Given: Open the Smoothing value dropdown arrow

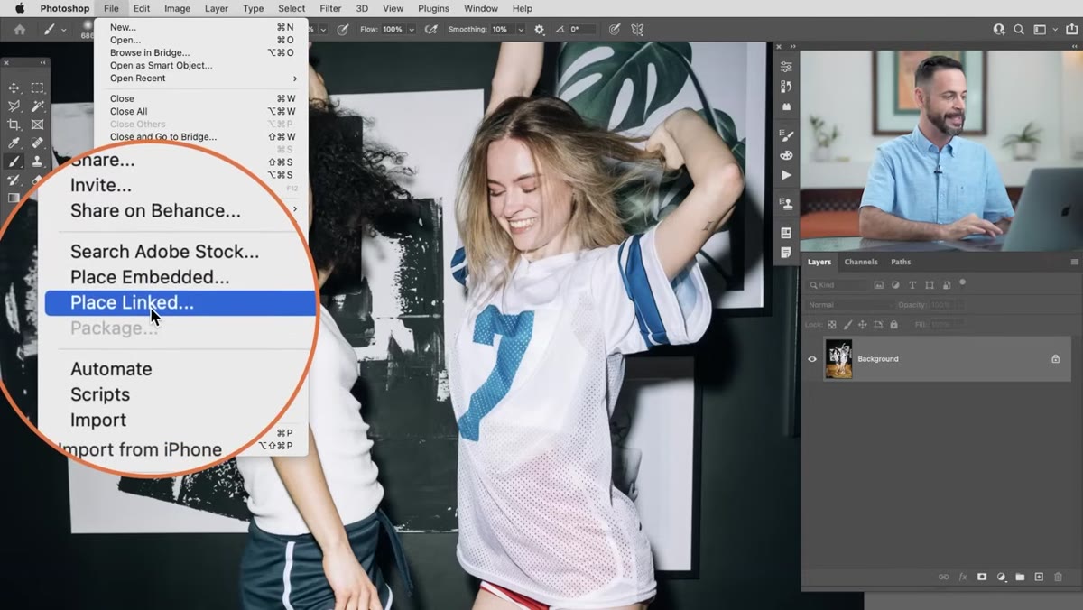Looking at the screenshot, I should pyautogui.click(x=521, y=30).
